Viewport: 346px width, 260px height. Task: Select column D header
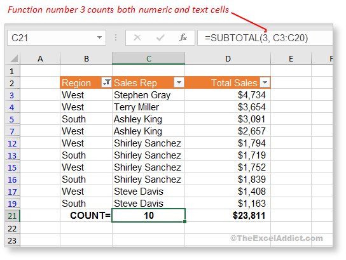(x=228, y=58)
